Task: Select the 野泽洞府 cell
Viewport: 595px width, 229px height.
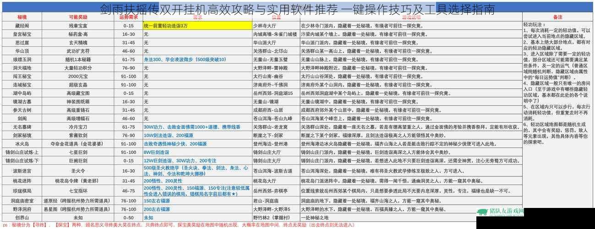Action: click(x=22, y=209)
